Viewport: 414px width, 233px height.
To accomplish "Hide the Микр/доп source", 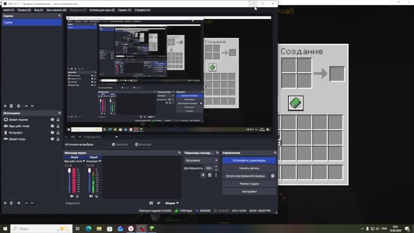I will tap(52, 133).
